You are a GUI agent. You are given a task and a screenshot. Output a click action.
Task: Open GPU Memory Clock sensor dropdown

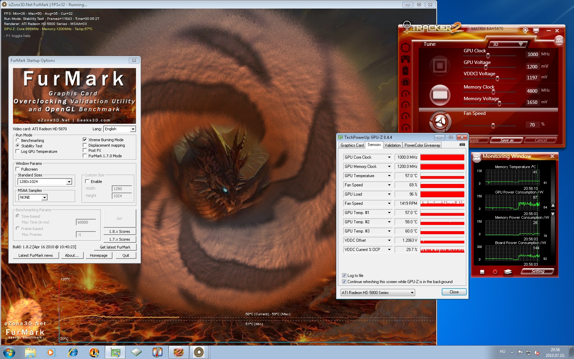tap(389, 167)
